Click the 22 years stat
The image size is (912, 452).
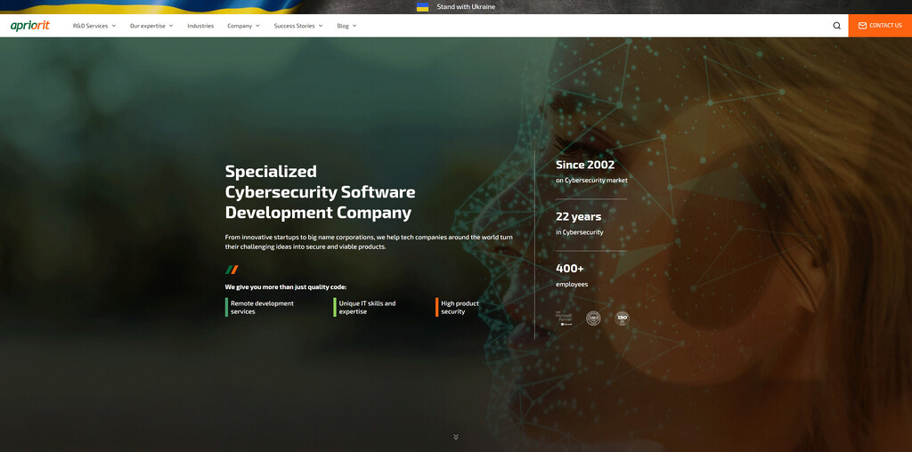[579, 217]
